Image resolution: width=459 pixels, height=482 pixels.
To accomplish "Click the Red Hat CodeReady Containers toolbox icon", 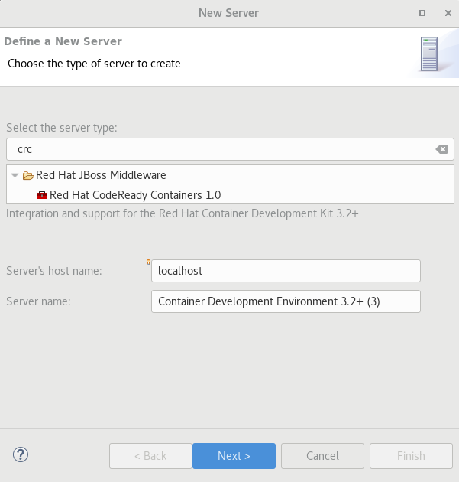I will pos(42,195).
